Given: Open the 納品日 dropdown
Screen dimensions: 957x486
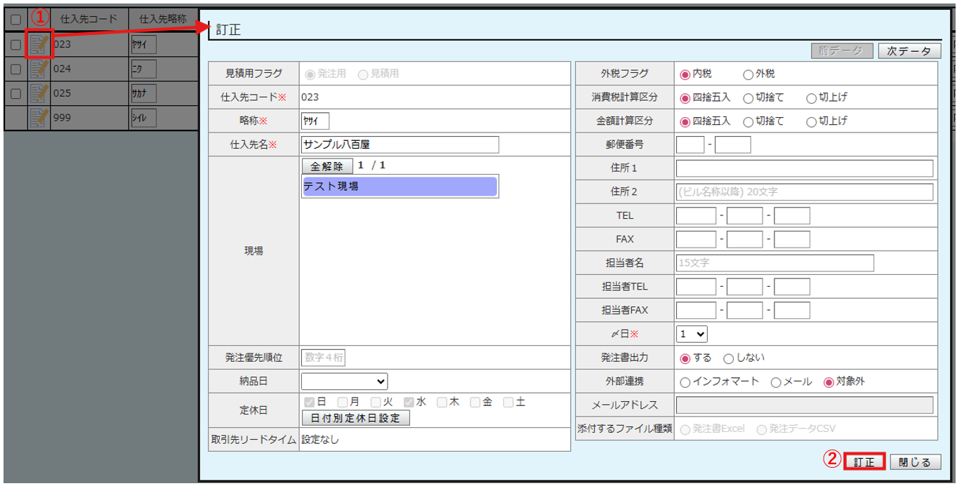Looking at the screenshot, I should [x=344, y=382].
